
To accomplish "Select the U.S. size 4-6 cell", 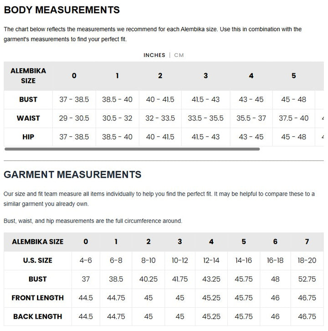I will click(86, 260).
